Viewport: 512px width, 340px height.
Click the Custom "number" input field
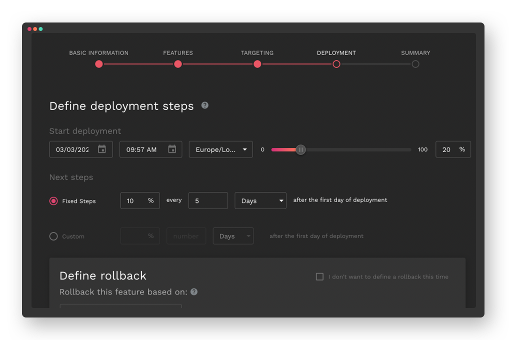[x=186, y=236]
